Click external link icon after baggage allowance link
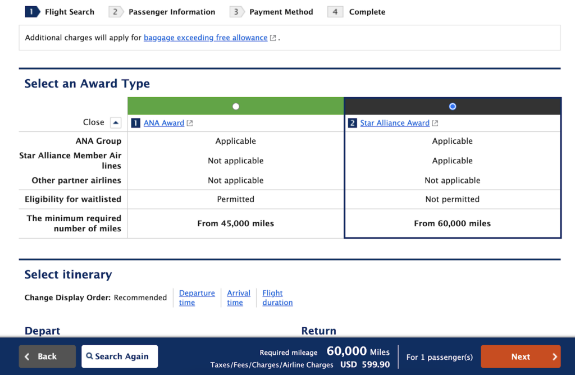This screenshot has height=375, width=575. [x=273, y=38]
